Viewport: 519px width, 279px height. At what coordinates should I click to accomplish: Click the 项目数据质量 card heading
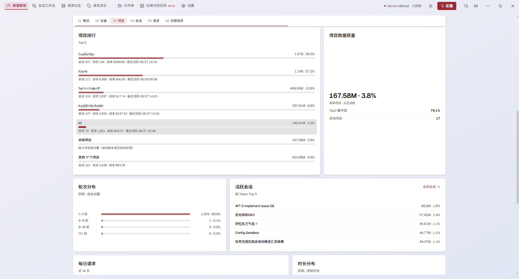tap(342, 35)
